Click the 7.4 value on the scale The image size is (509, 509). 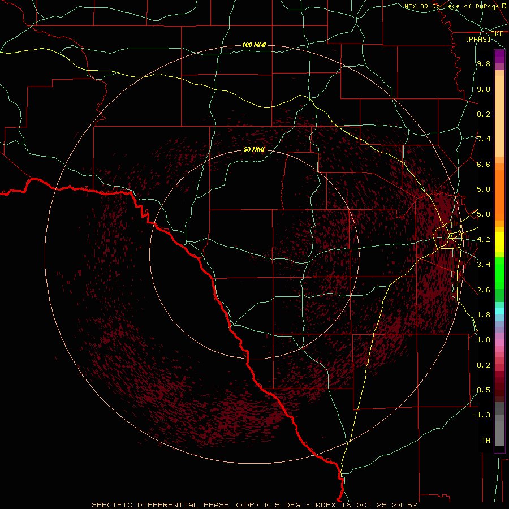[x=484, y=139]
